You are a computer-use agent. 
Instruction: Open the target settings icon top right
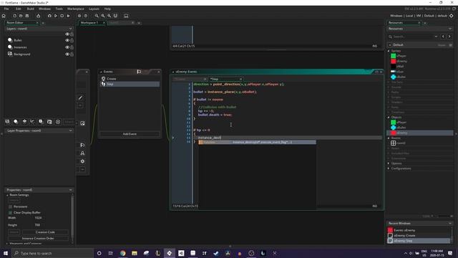tap(452, 16)
